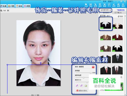This screenshot has height=96, width=127.
Task: Adjust the 旋转角度 rotation slider handle
Action: [x=84, y=77]
